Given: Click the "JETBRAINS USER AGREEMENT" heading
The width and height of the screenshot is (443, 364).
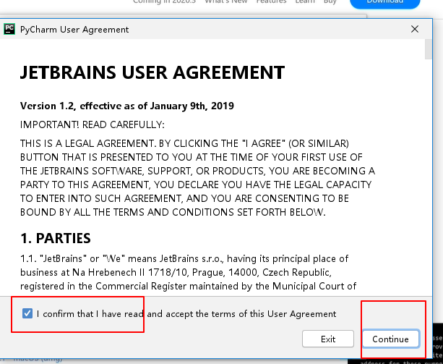Looking at the screenshot, I should click(152, 72).
